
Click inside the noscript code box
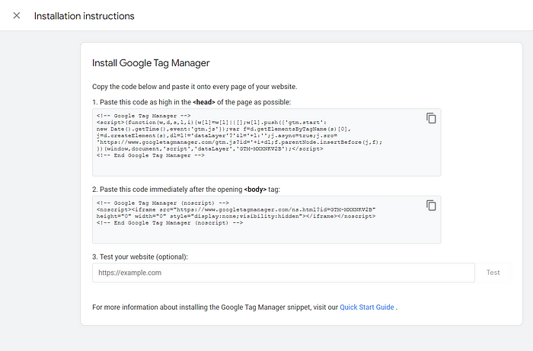coord(266,219)
